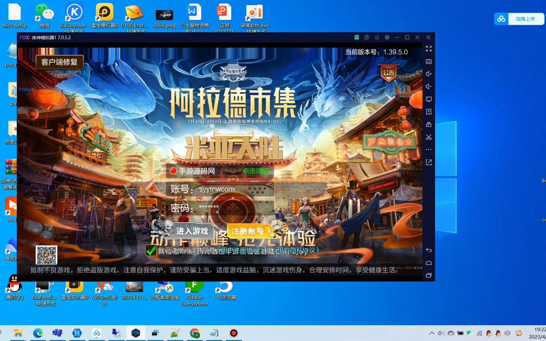
Task: Click the QR code in the game login screen
Action: [46, 254]
